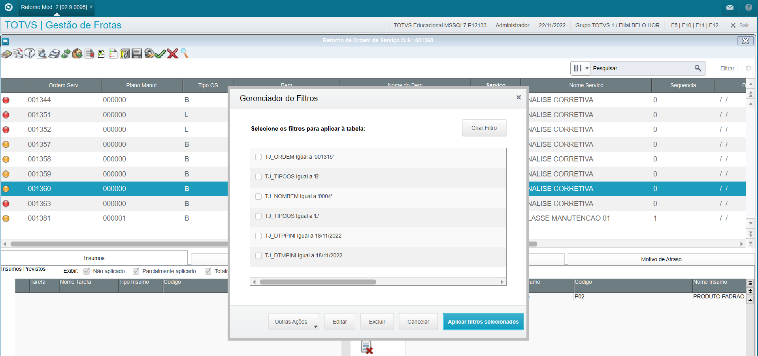Click the small blue window icon above toolbar
The width and height of the screenshot is (758, 356).
point(5,41)
